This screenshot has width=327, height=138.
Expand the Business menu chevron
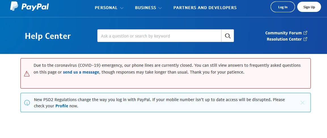click(160, 8)
